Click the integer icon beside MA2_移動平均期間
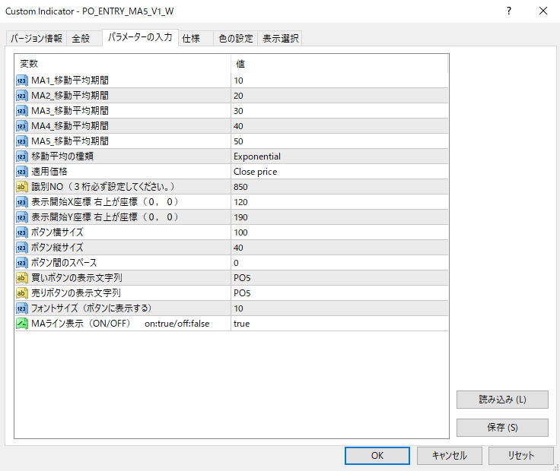 point(22,96)
